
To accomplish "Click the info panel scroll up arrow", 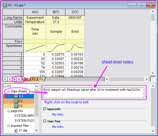I will (x=153, y=86).
